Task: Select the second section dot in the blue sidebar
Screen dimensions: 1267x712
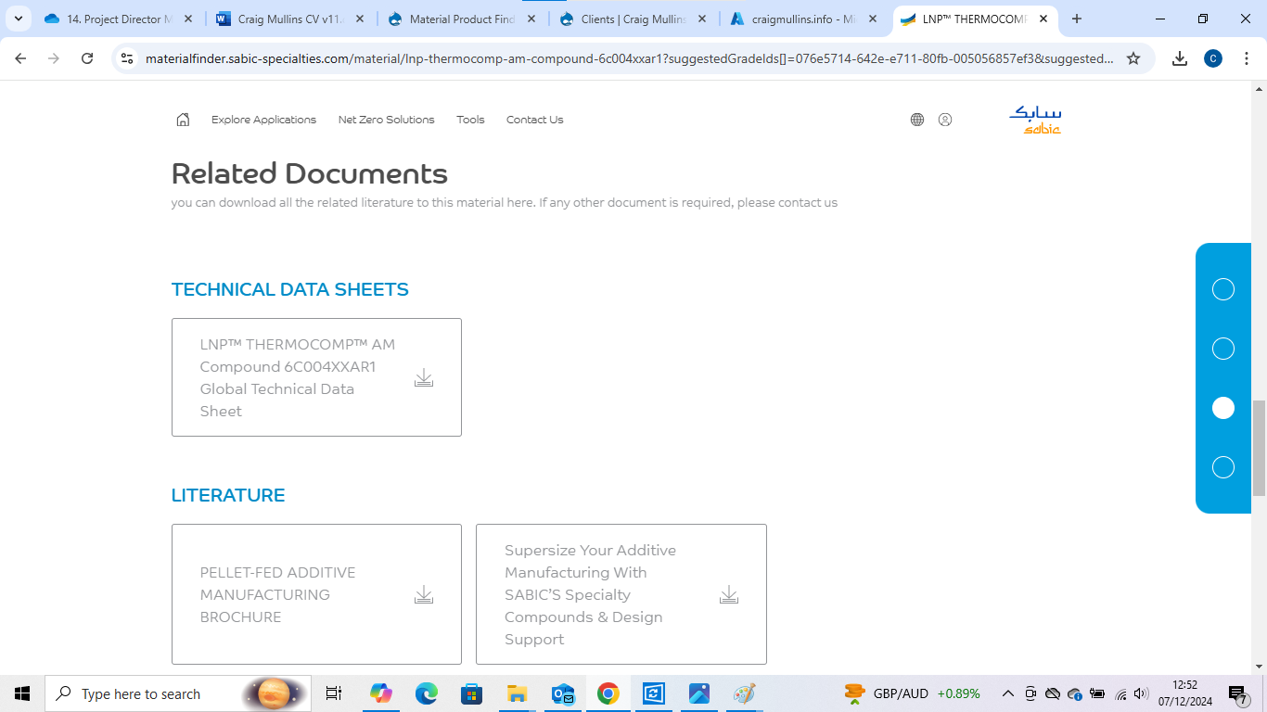Action: 1223,349
